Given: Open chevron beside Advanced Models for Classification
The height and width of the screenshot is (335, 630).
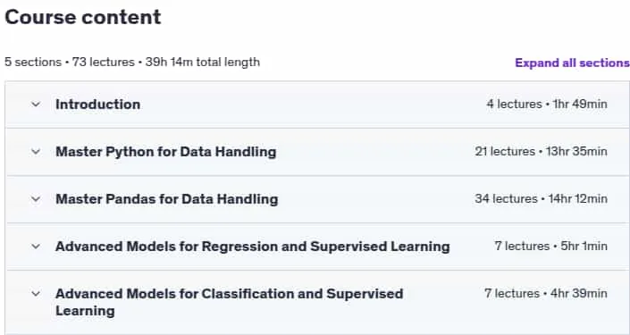Looking at the screenshot, I should [x=36, y=294].
